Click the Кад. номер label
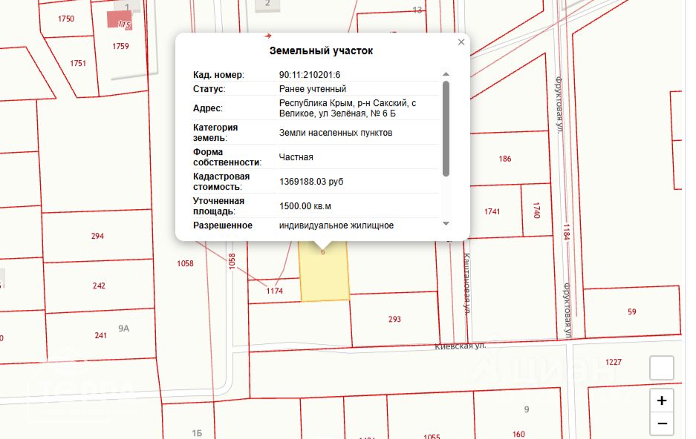Image resolution: width=696 pixels, height=439 pixels. coord(218,75)
